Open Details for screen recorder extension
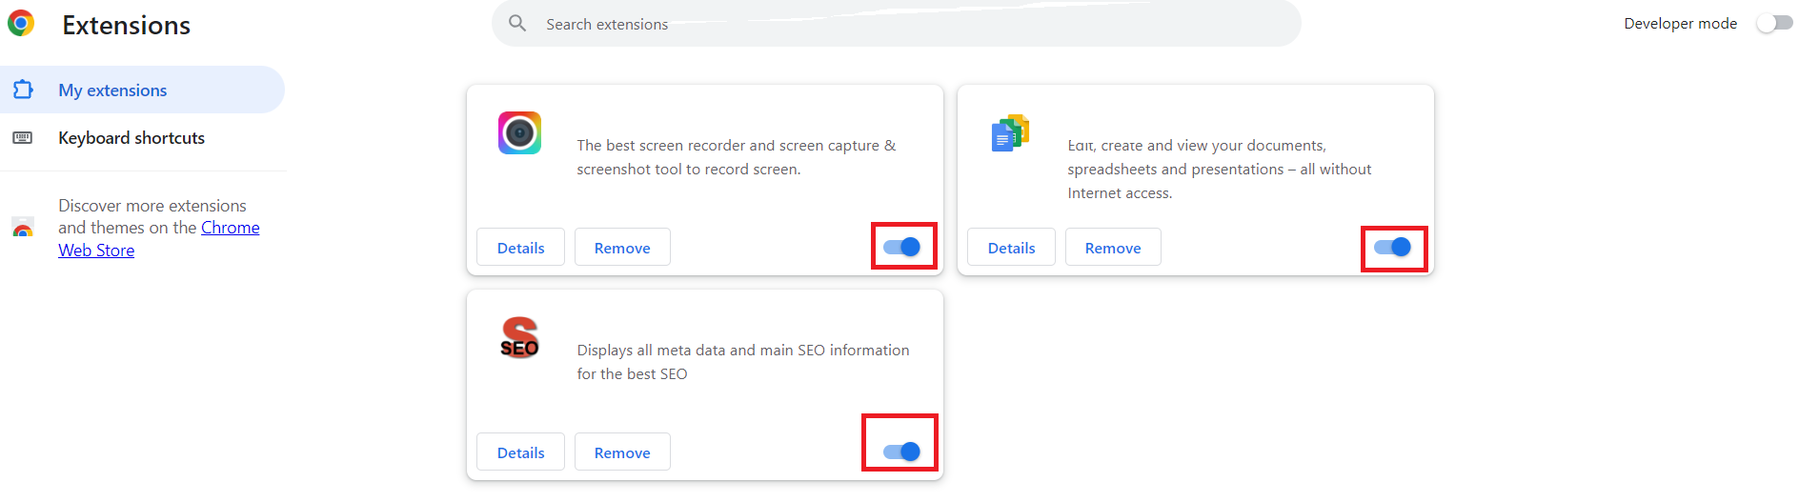The image size is (1799, 502). [520, 247]
